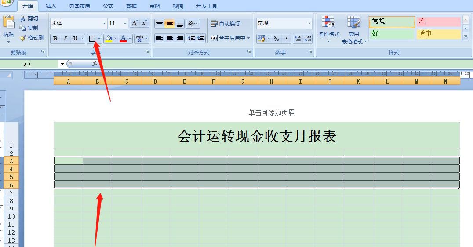The height and width of the screenshot is (247, 473).
Task: Expand the cell styles gallery
Action: click(x=466, y=37)
